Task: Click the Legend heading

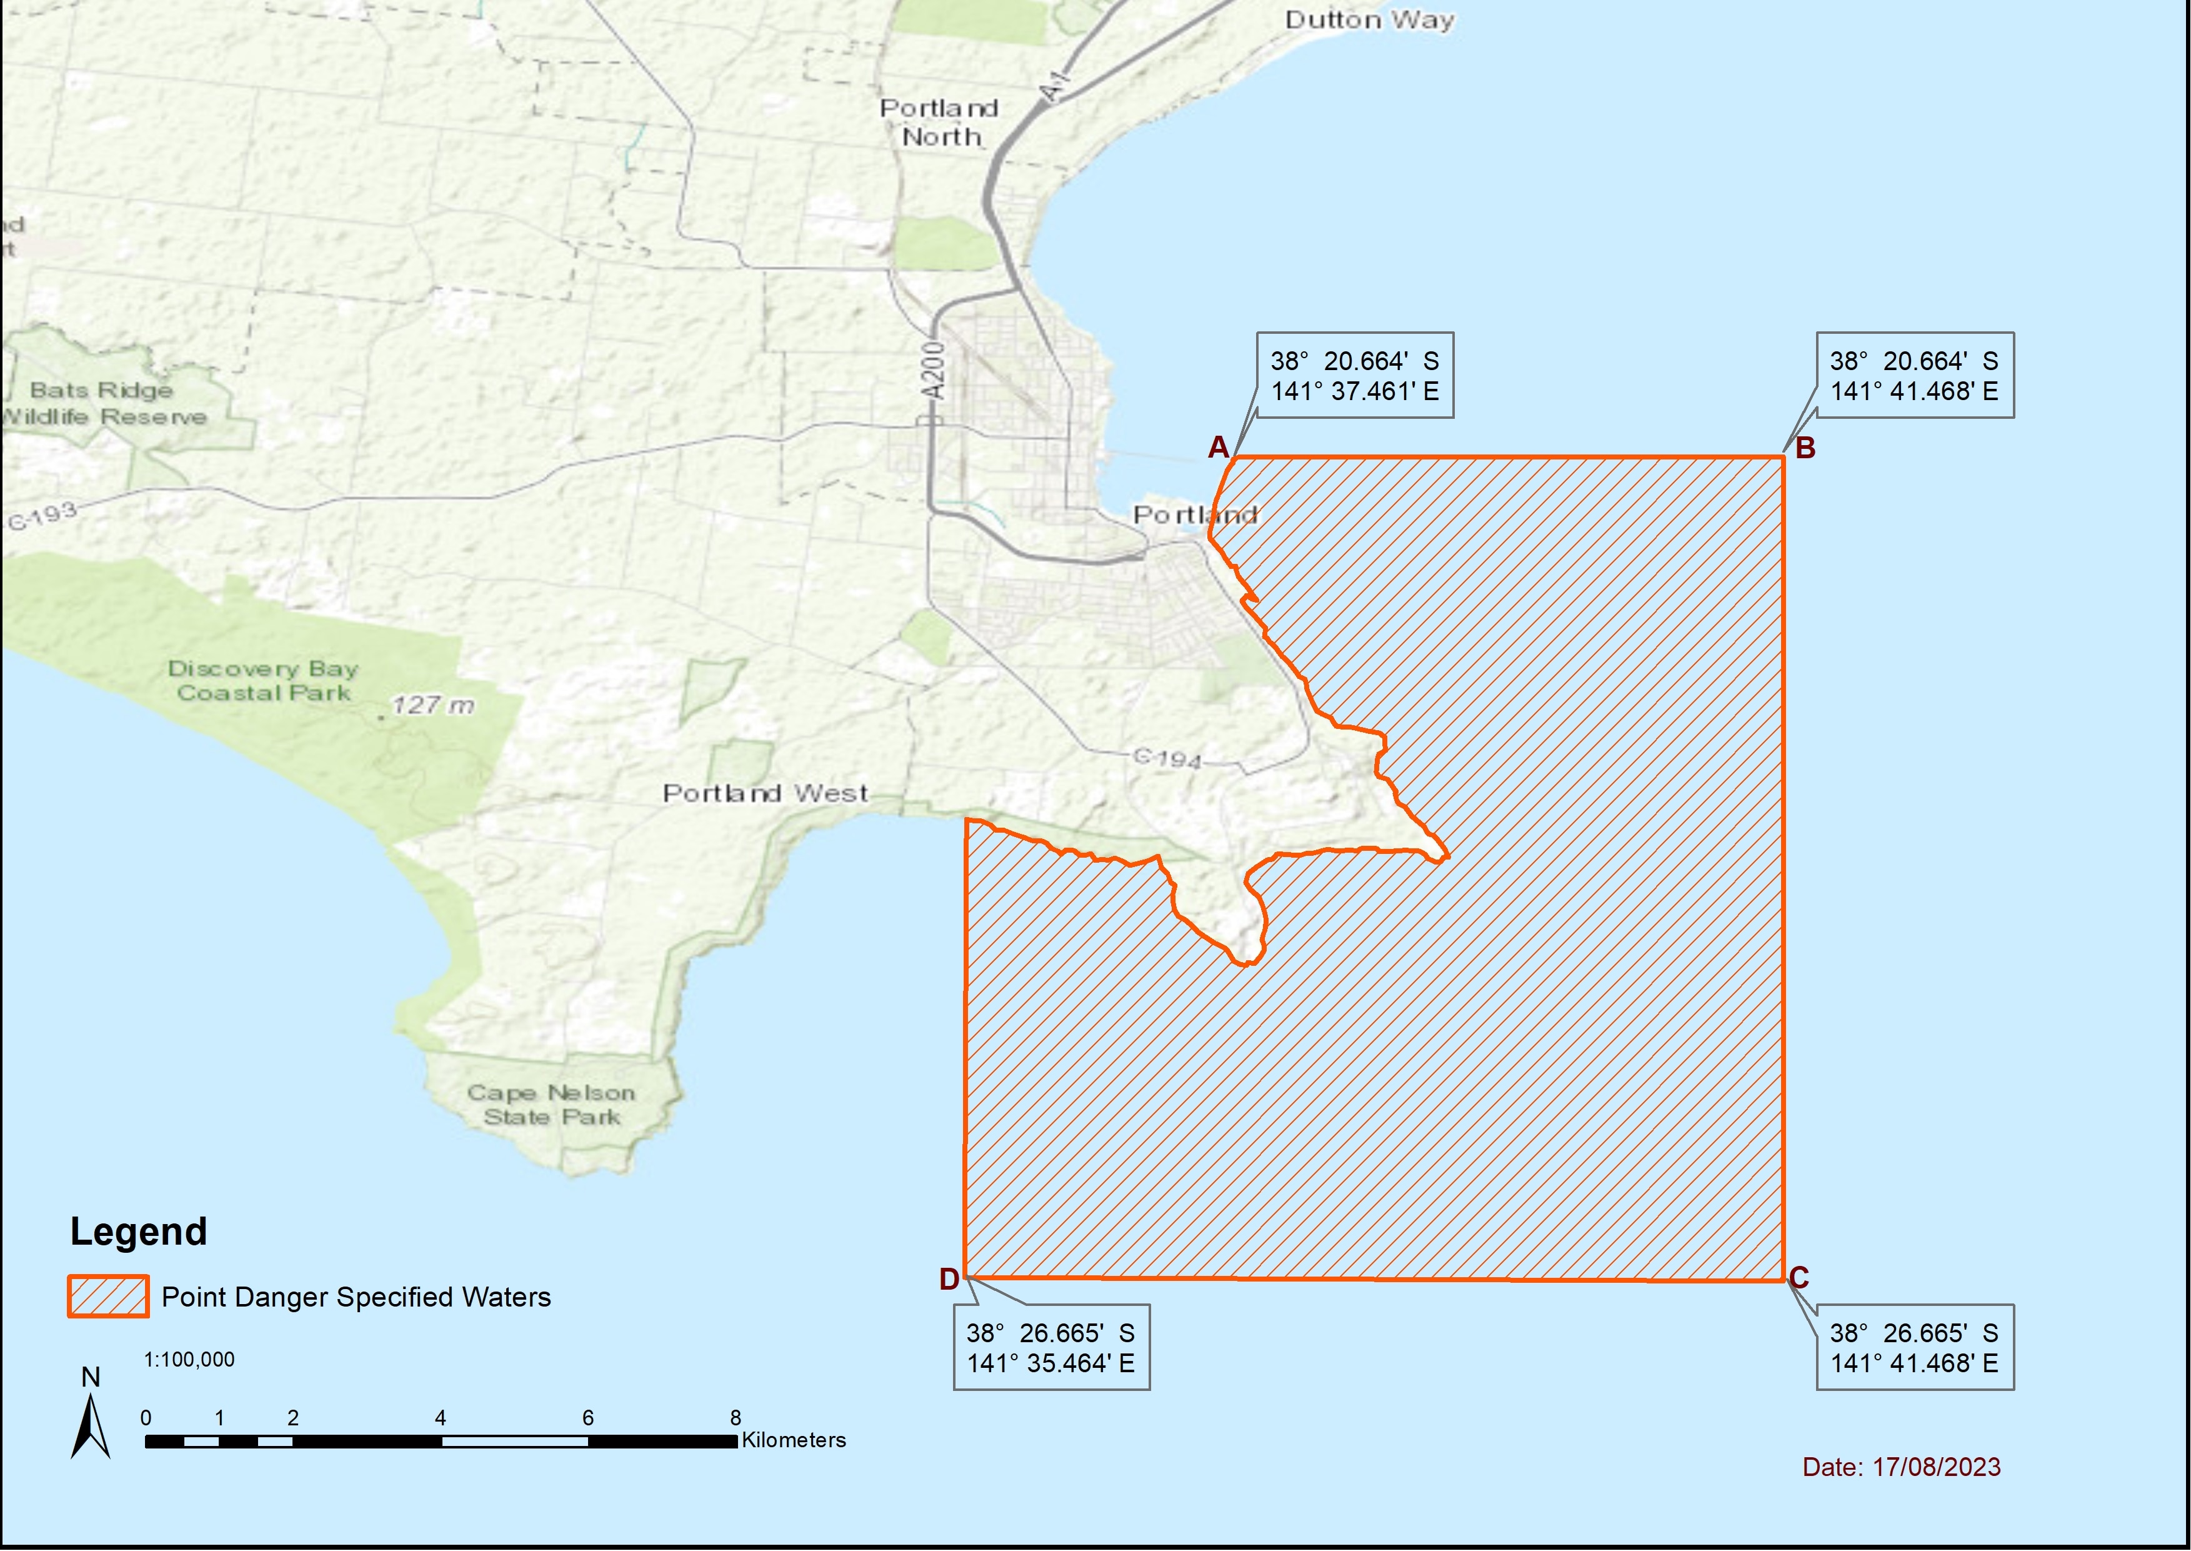Action: pyautogui.click(x=139, y=1232)
